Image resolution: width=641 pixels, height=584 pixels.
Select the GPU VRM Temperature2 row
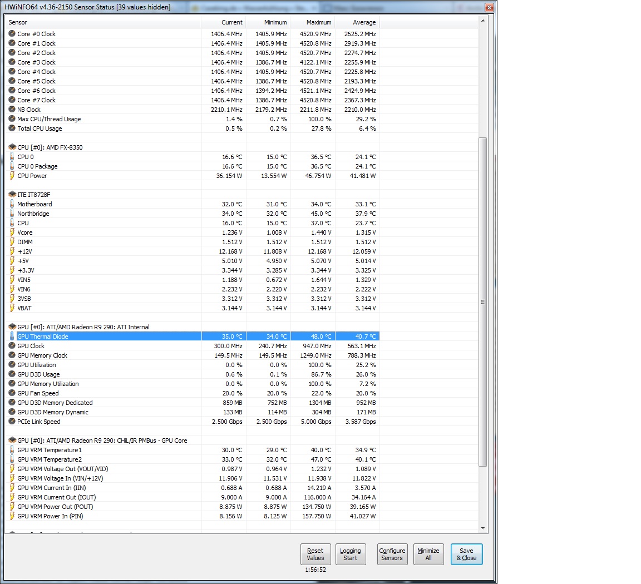coord(192,459)
